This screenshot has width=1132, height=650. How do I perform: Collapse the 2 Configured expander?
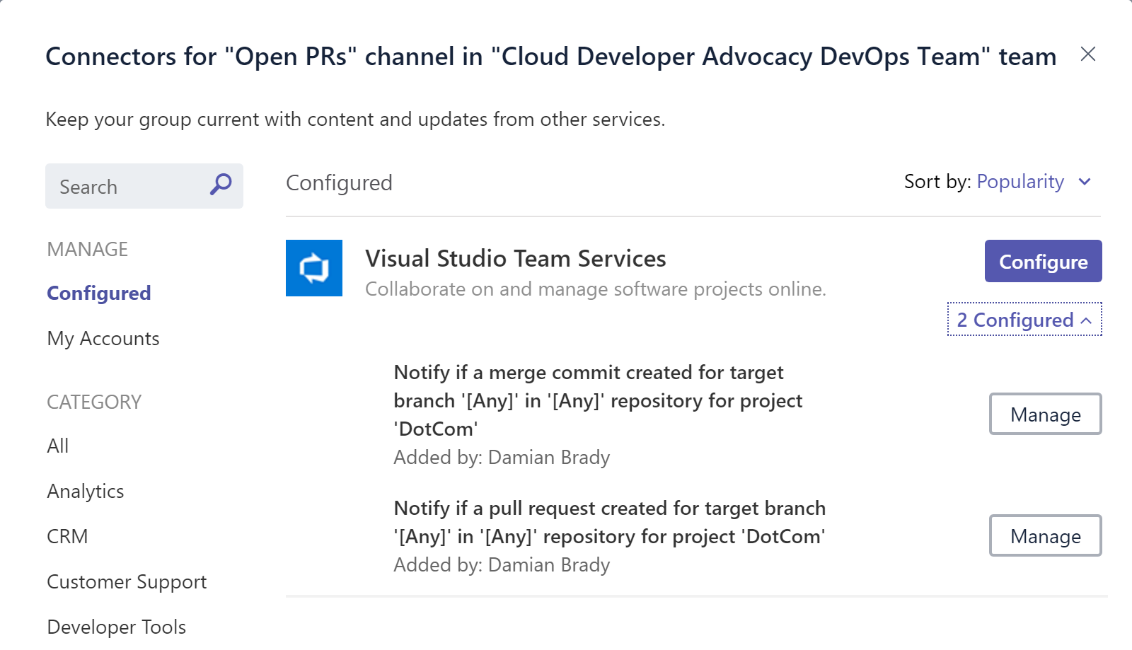pos(1024,320)
